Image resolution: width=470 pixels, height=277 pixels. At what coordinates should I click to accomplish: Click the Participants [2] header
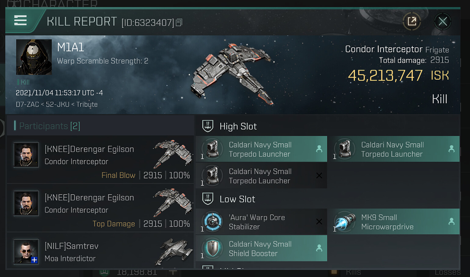[x=49, y=126]
